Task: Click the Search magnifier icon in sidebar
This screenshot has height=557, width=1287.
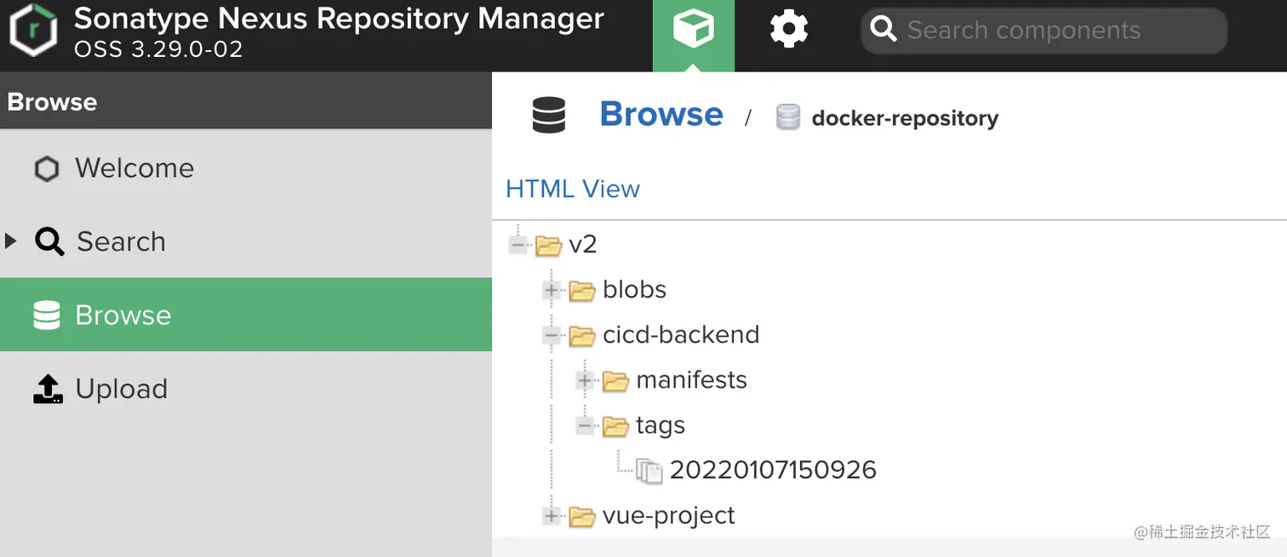Action: click(x=49, y=242)
